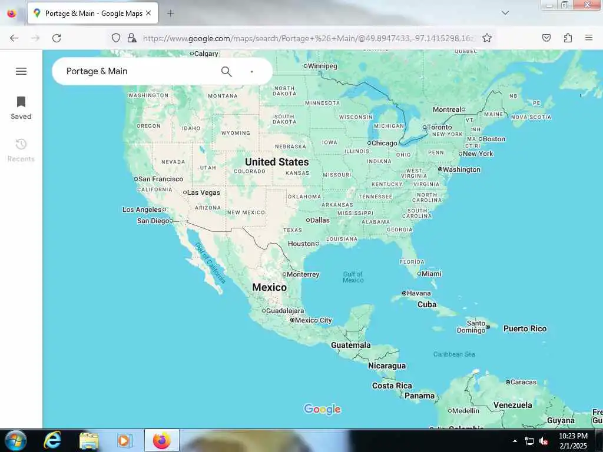Click the San Francisco city label
The width and height of the screenshot is (603, 452).
tap(161, 179)
